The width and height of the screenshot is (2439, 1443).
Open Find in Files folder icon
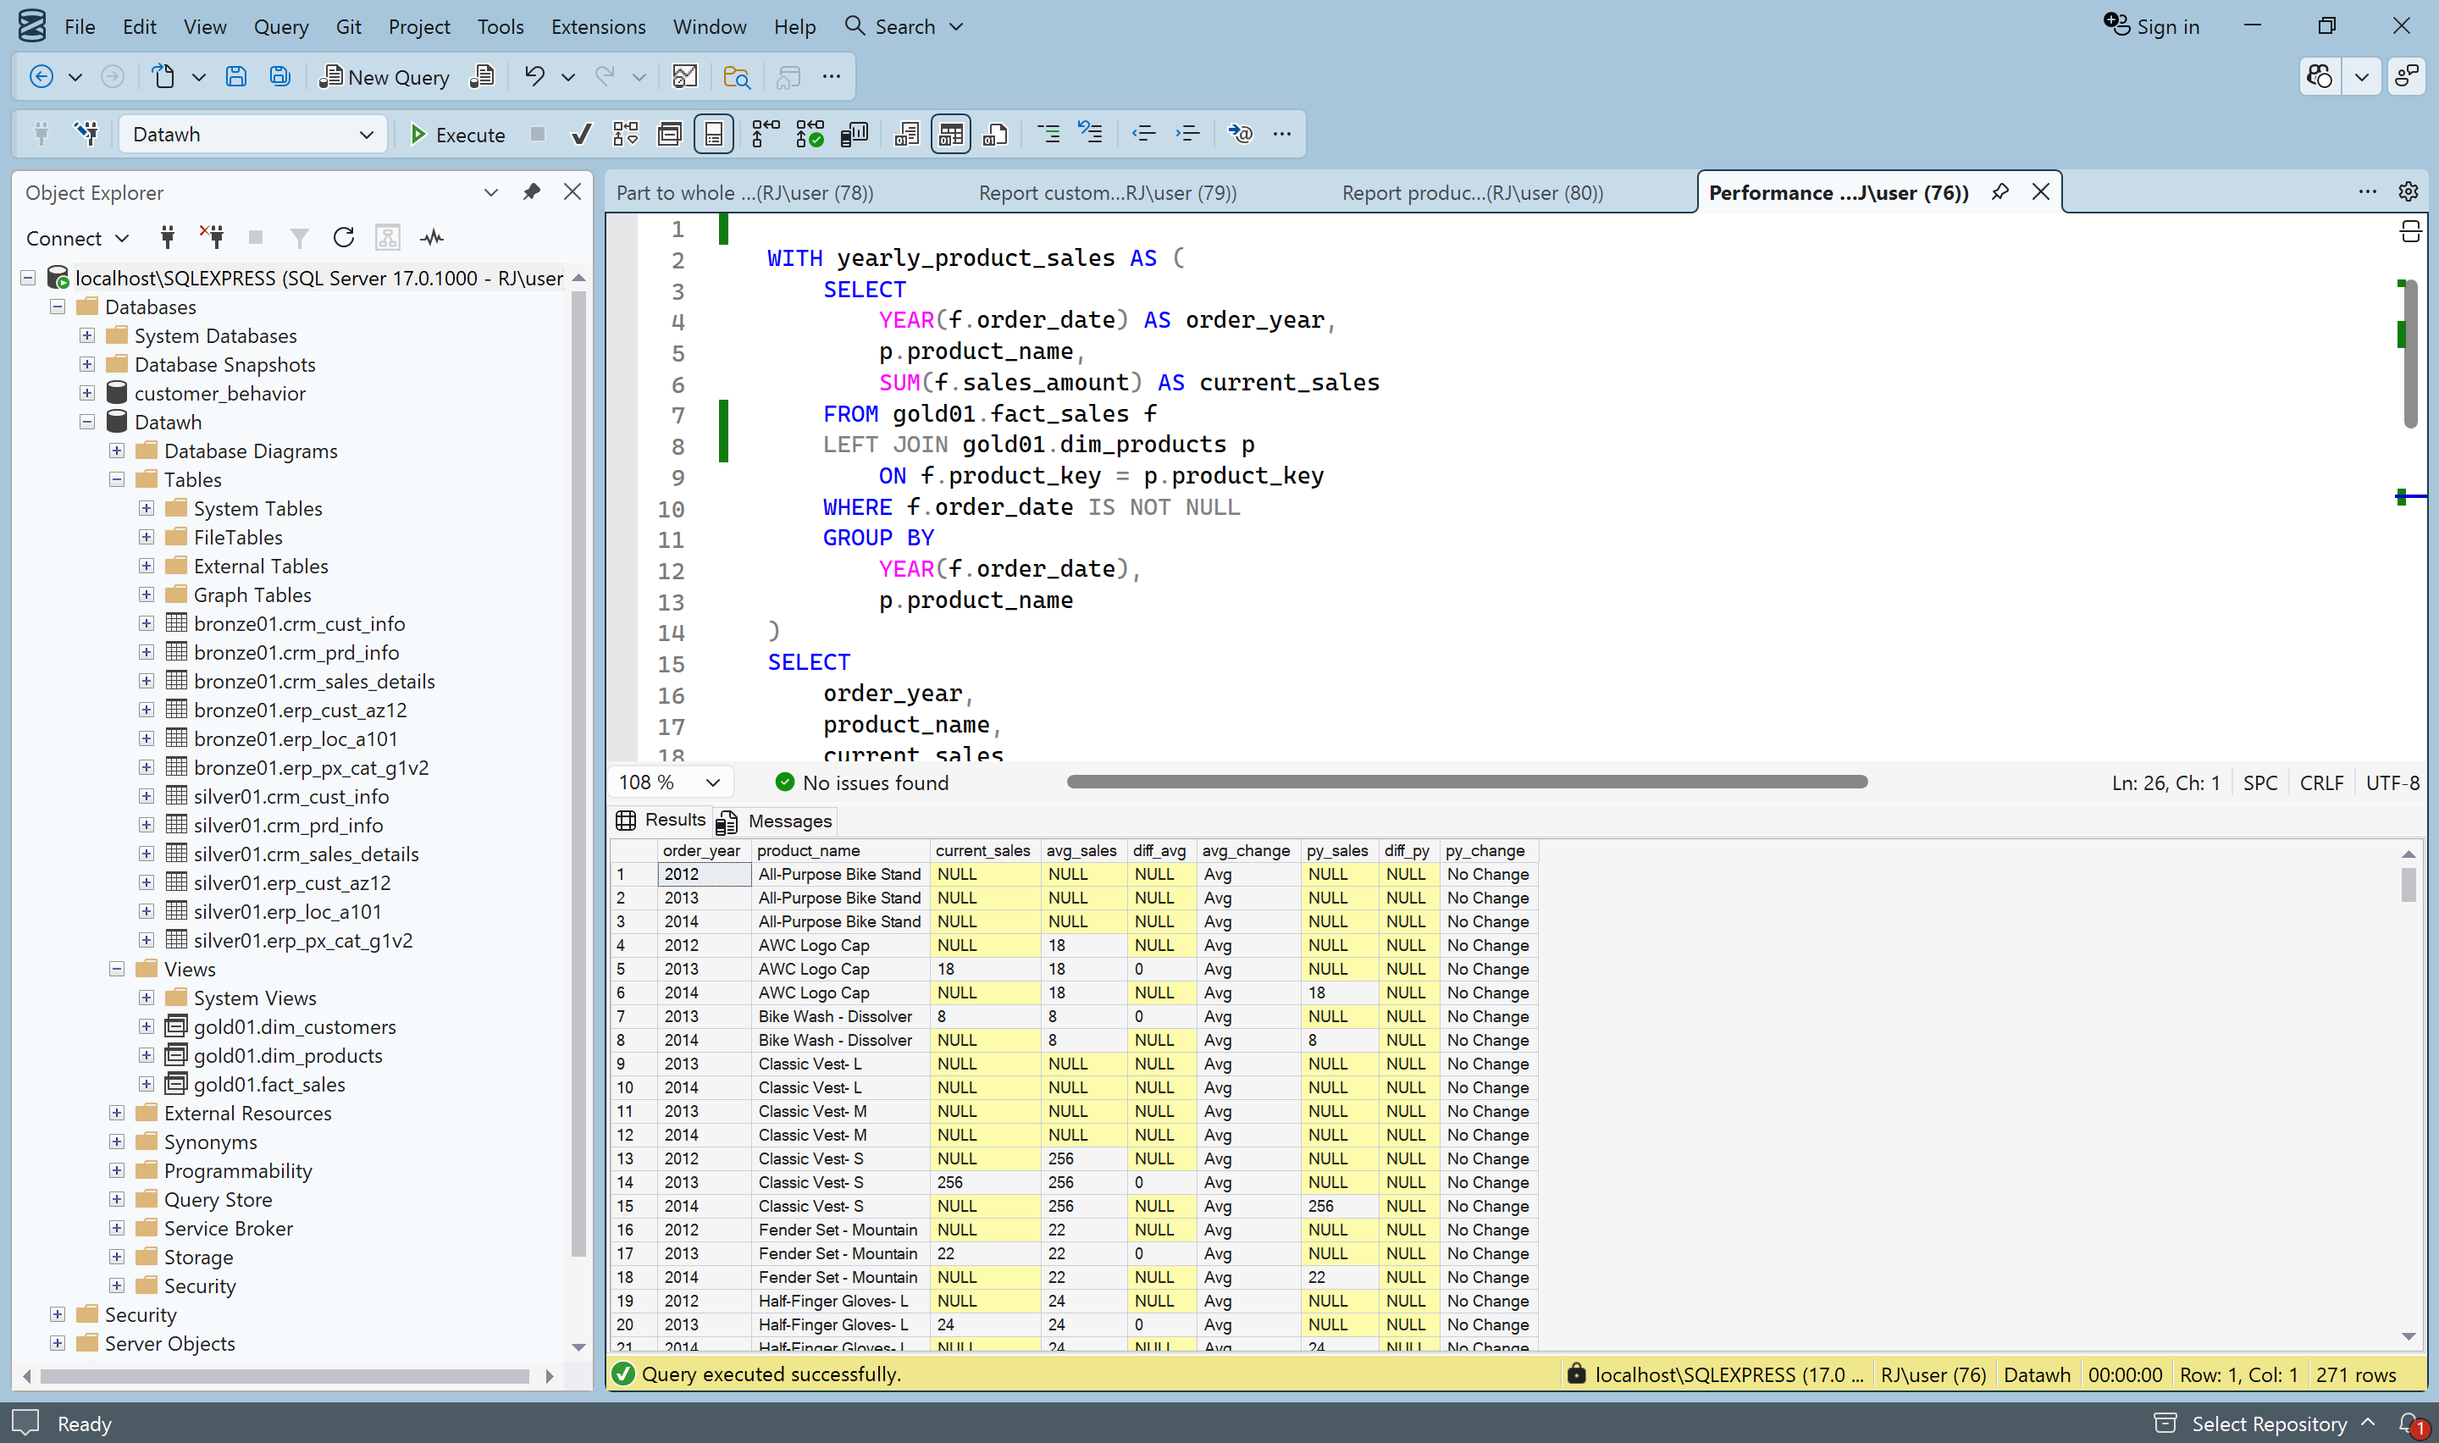[x=737, y=77]
